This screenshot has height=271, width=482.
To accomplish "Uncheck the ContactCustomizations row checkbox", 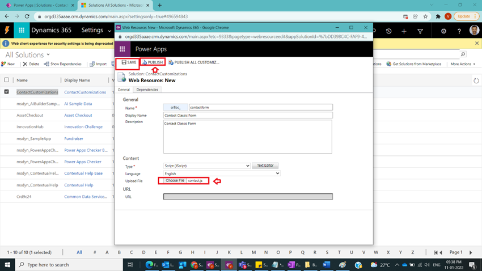I will coord(6,92).
